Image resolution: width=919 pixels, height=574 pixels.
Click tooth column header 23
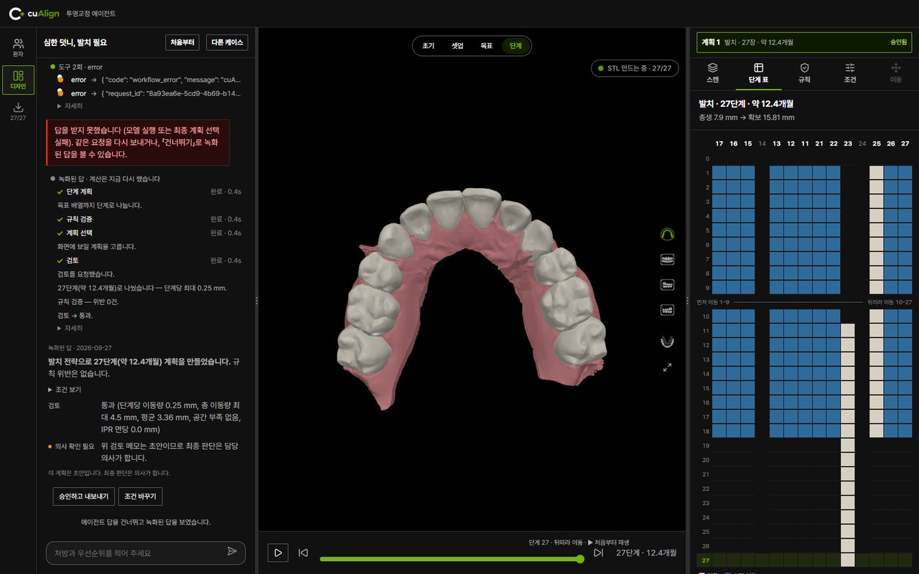click(x=848, y=143)
